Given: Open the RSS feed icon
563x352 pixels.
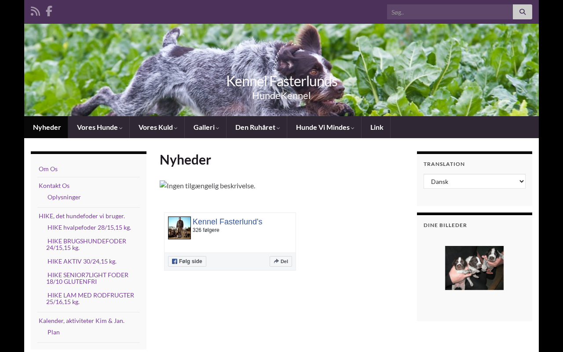Looking at the screenshot, I should click(35, 11).
